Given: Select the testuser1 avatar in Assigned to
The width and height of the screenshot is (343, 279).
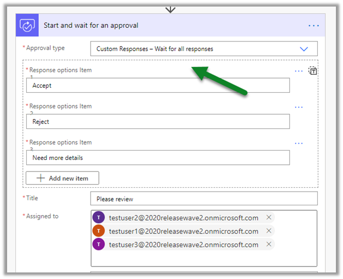Looking at the screenshot, I should pyautogui.click(x=98, y=231).
